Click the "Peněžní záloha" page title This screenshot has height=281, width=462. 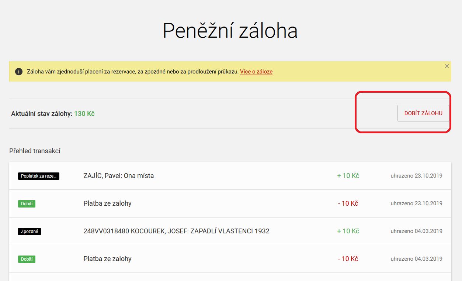point(230,31)
